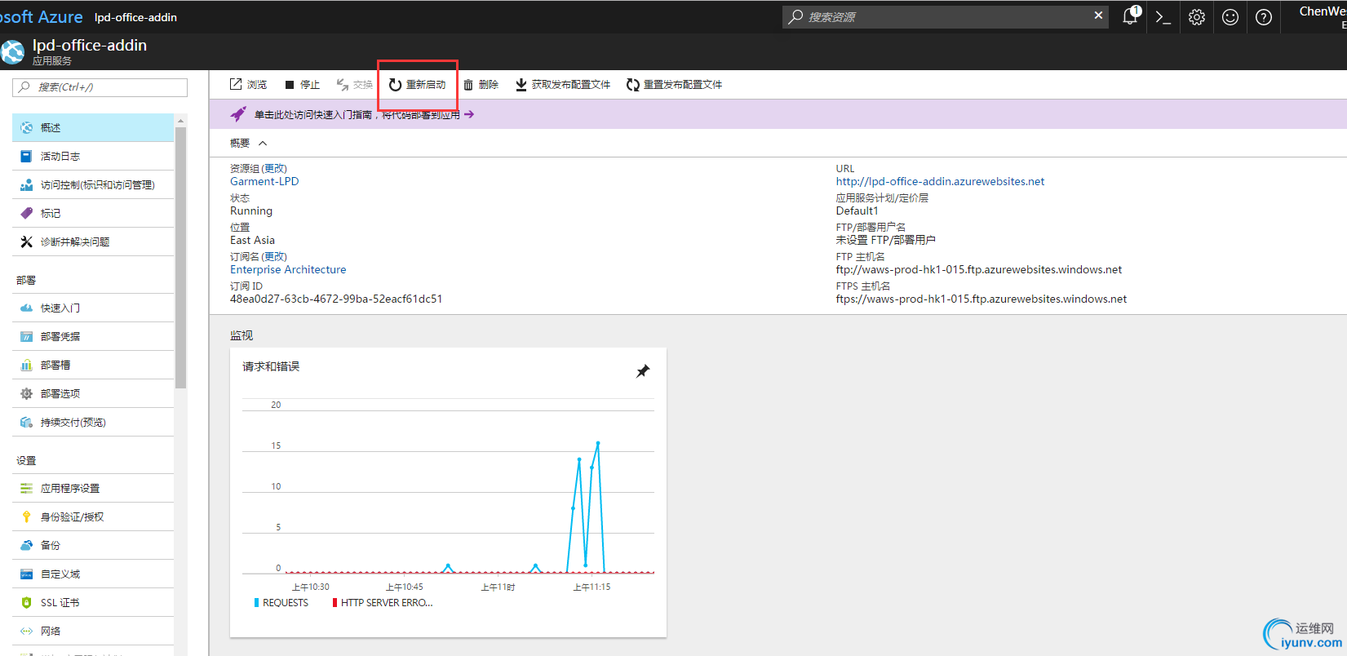
Task: Click the HTTP SERVER ERRO... legend
Action: click(x=383, y=603)
